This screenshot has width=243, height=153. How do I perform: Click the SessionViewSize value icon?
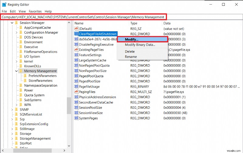click(x=76, y=113)
